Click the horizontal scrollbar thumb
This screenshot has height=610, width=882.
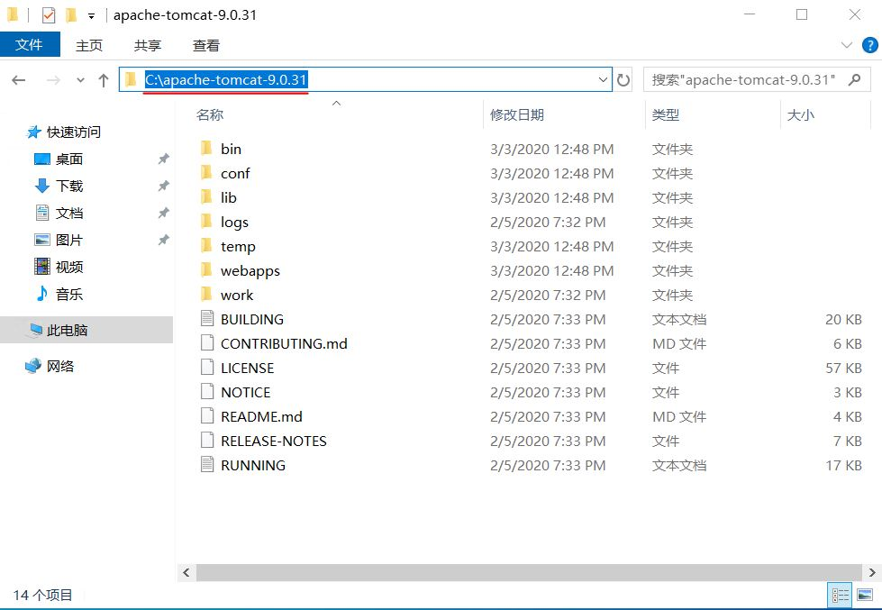[x=529, y=573]
